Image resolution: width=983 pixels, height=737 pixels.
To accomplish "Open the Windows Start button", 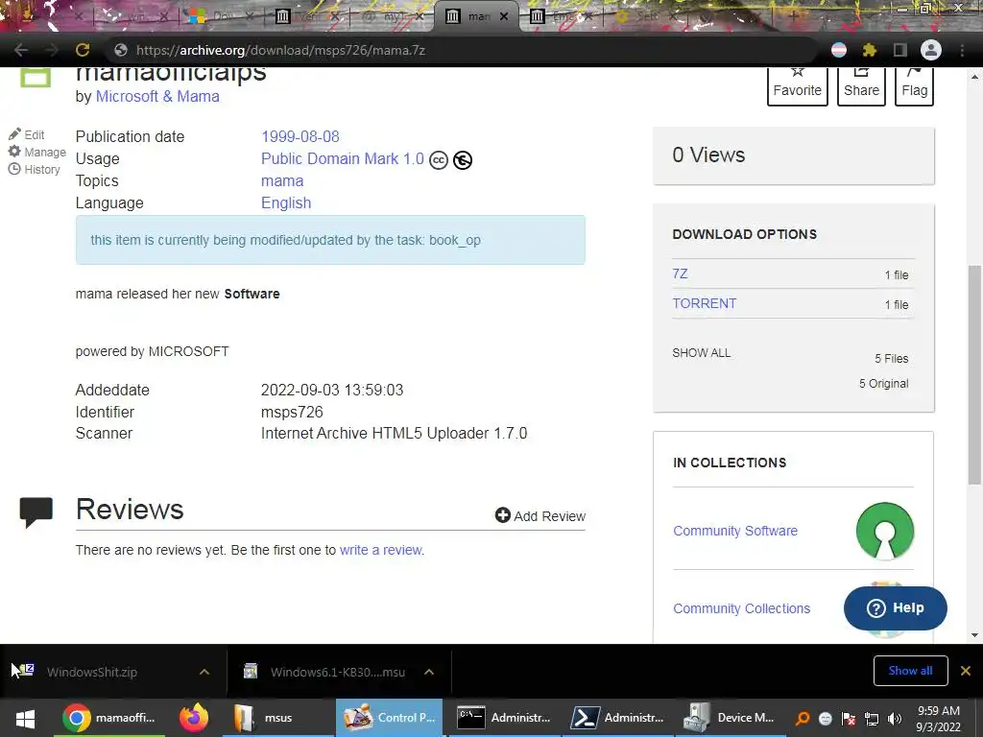I will click(x=25, y=718).
